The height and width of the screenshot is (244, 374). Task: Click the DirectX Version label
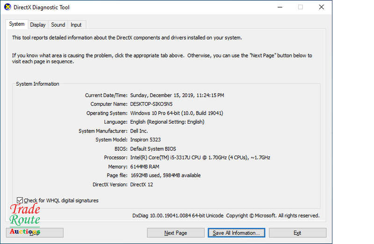(110, 185)
